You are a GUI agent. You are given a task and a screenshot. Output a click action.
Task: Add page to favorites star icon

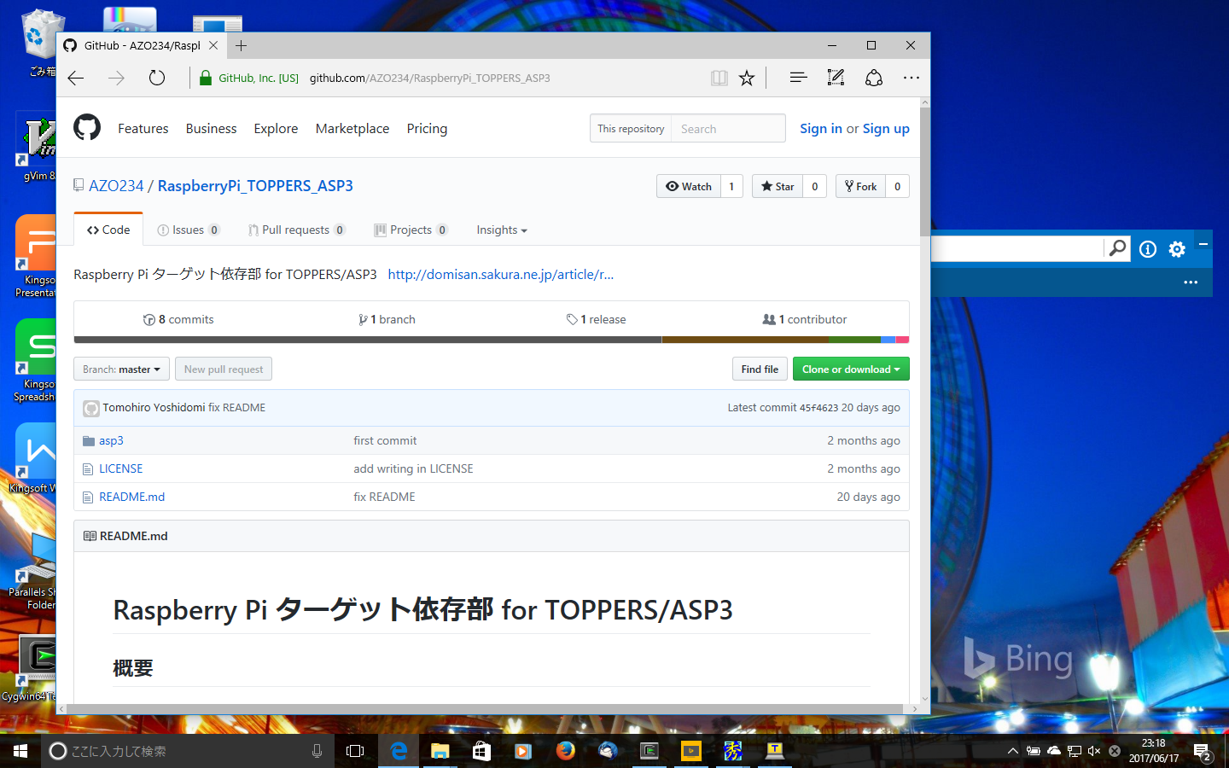pyautogui.click(x=747, y=79)
